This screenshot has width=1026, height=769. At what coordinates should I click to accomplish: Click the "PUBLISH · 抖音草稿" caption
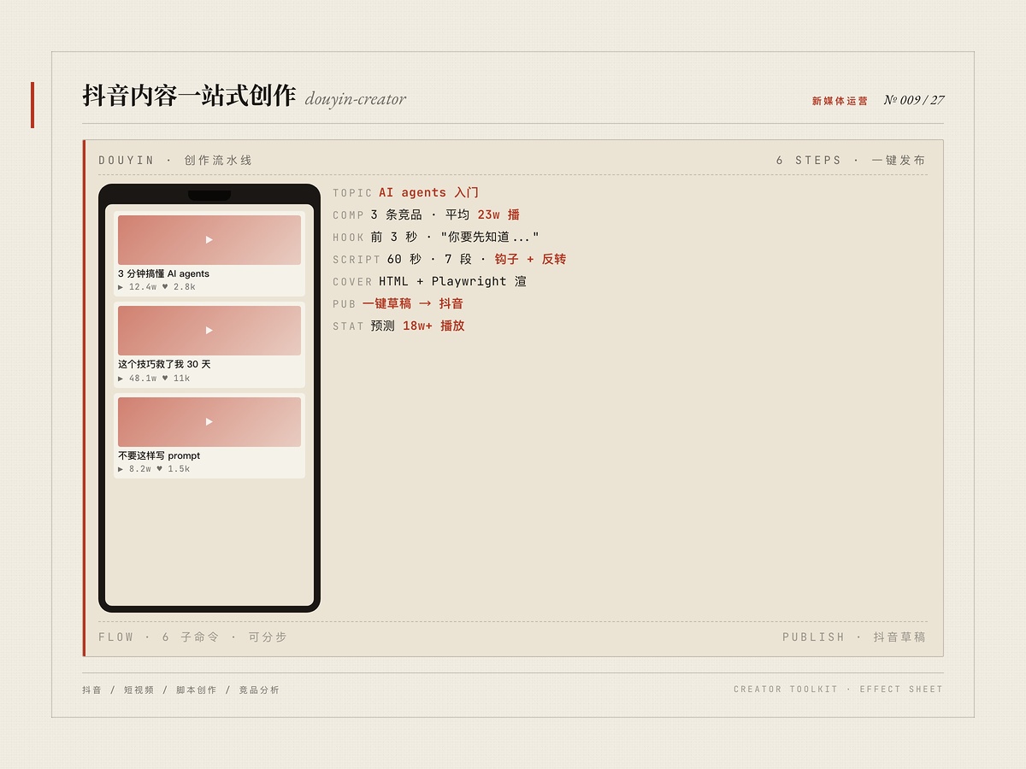854,637
